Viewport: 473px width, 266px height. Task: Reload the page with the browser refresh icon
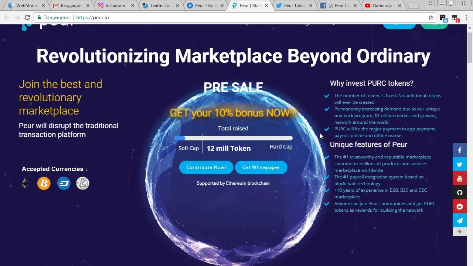(x=27, y=17)
